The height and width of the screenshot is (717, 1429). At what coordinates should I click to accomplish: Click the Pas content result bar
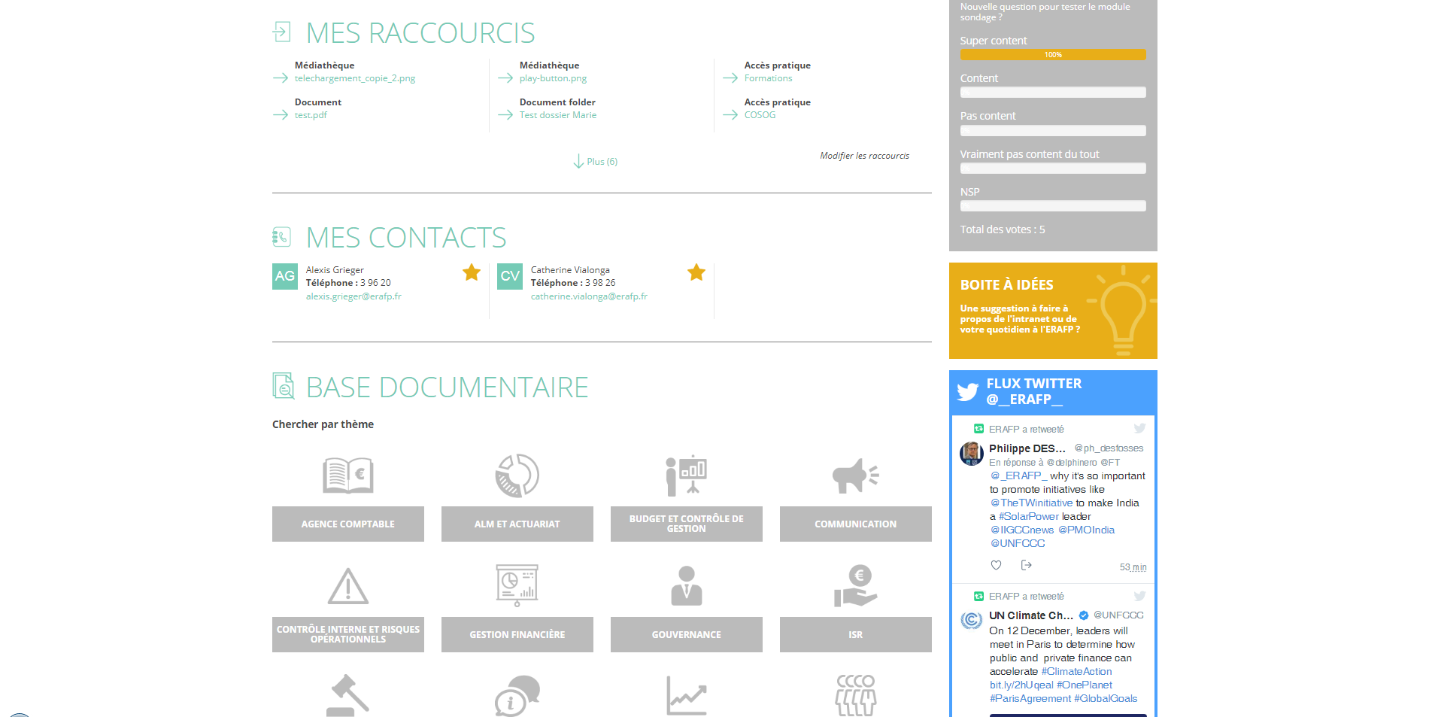tap(1053, 130)
